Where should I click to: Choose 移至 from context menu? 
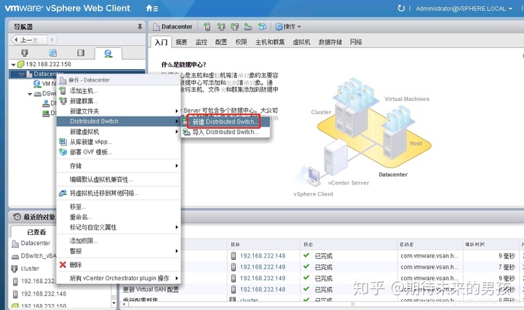(x=119, y=207)
